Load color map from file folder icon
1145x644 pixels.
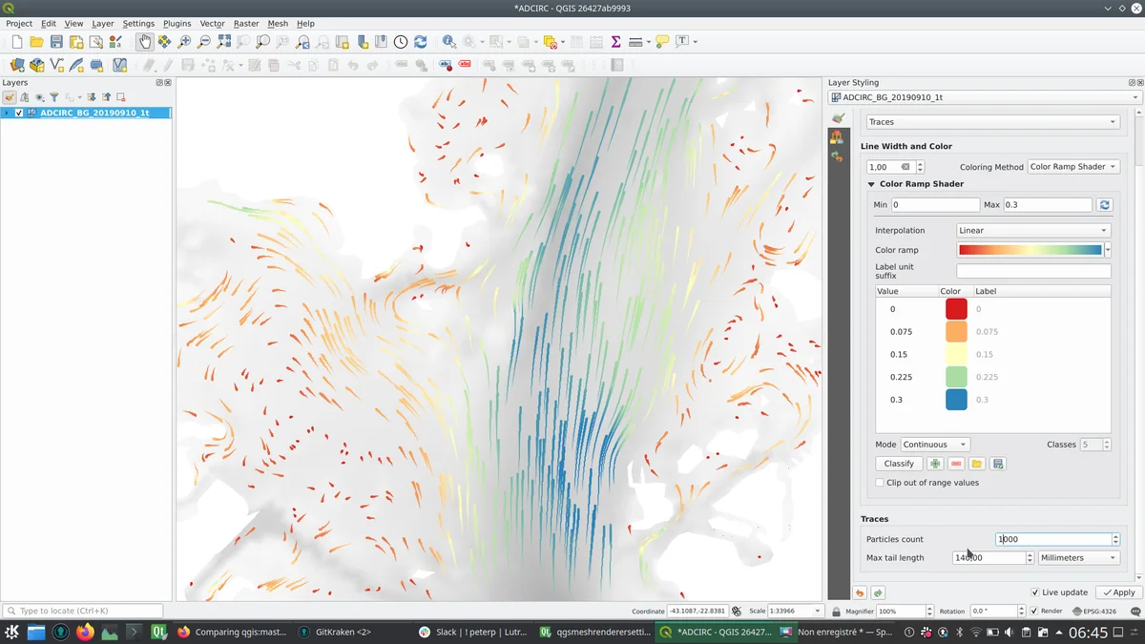(977, 464)
